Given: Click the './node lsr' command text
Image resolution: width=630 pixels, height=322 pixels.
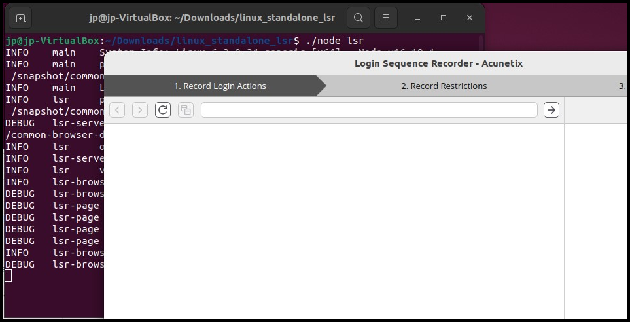Looking at the screenshot, I should (x=335, y=41).
